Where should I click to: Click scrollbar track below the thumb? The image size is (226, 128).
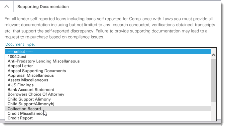[x=213, y=111]
